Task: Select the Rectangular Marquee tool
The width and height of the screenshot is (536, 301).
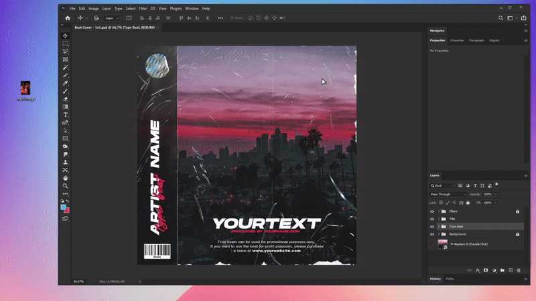Action: pos(65,43)
